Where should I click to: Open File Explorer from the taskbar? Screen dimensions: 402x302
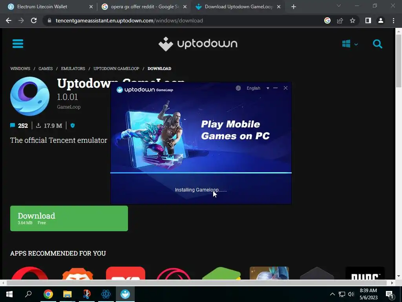click(68, 294)
